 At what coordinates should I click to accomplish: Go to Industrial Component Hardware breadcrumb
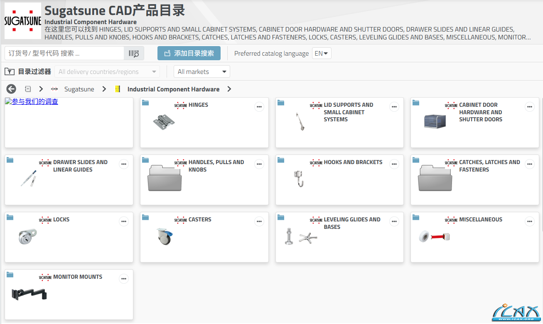(173, 89)
